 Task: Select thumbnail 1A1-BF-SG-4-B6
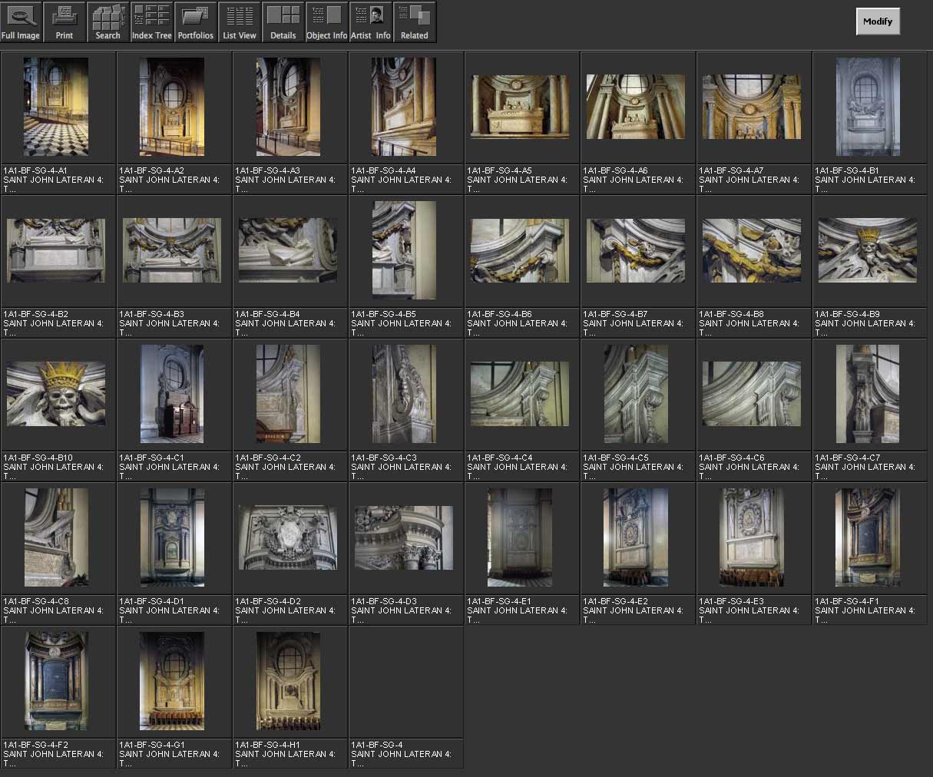point(520,250)
